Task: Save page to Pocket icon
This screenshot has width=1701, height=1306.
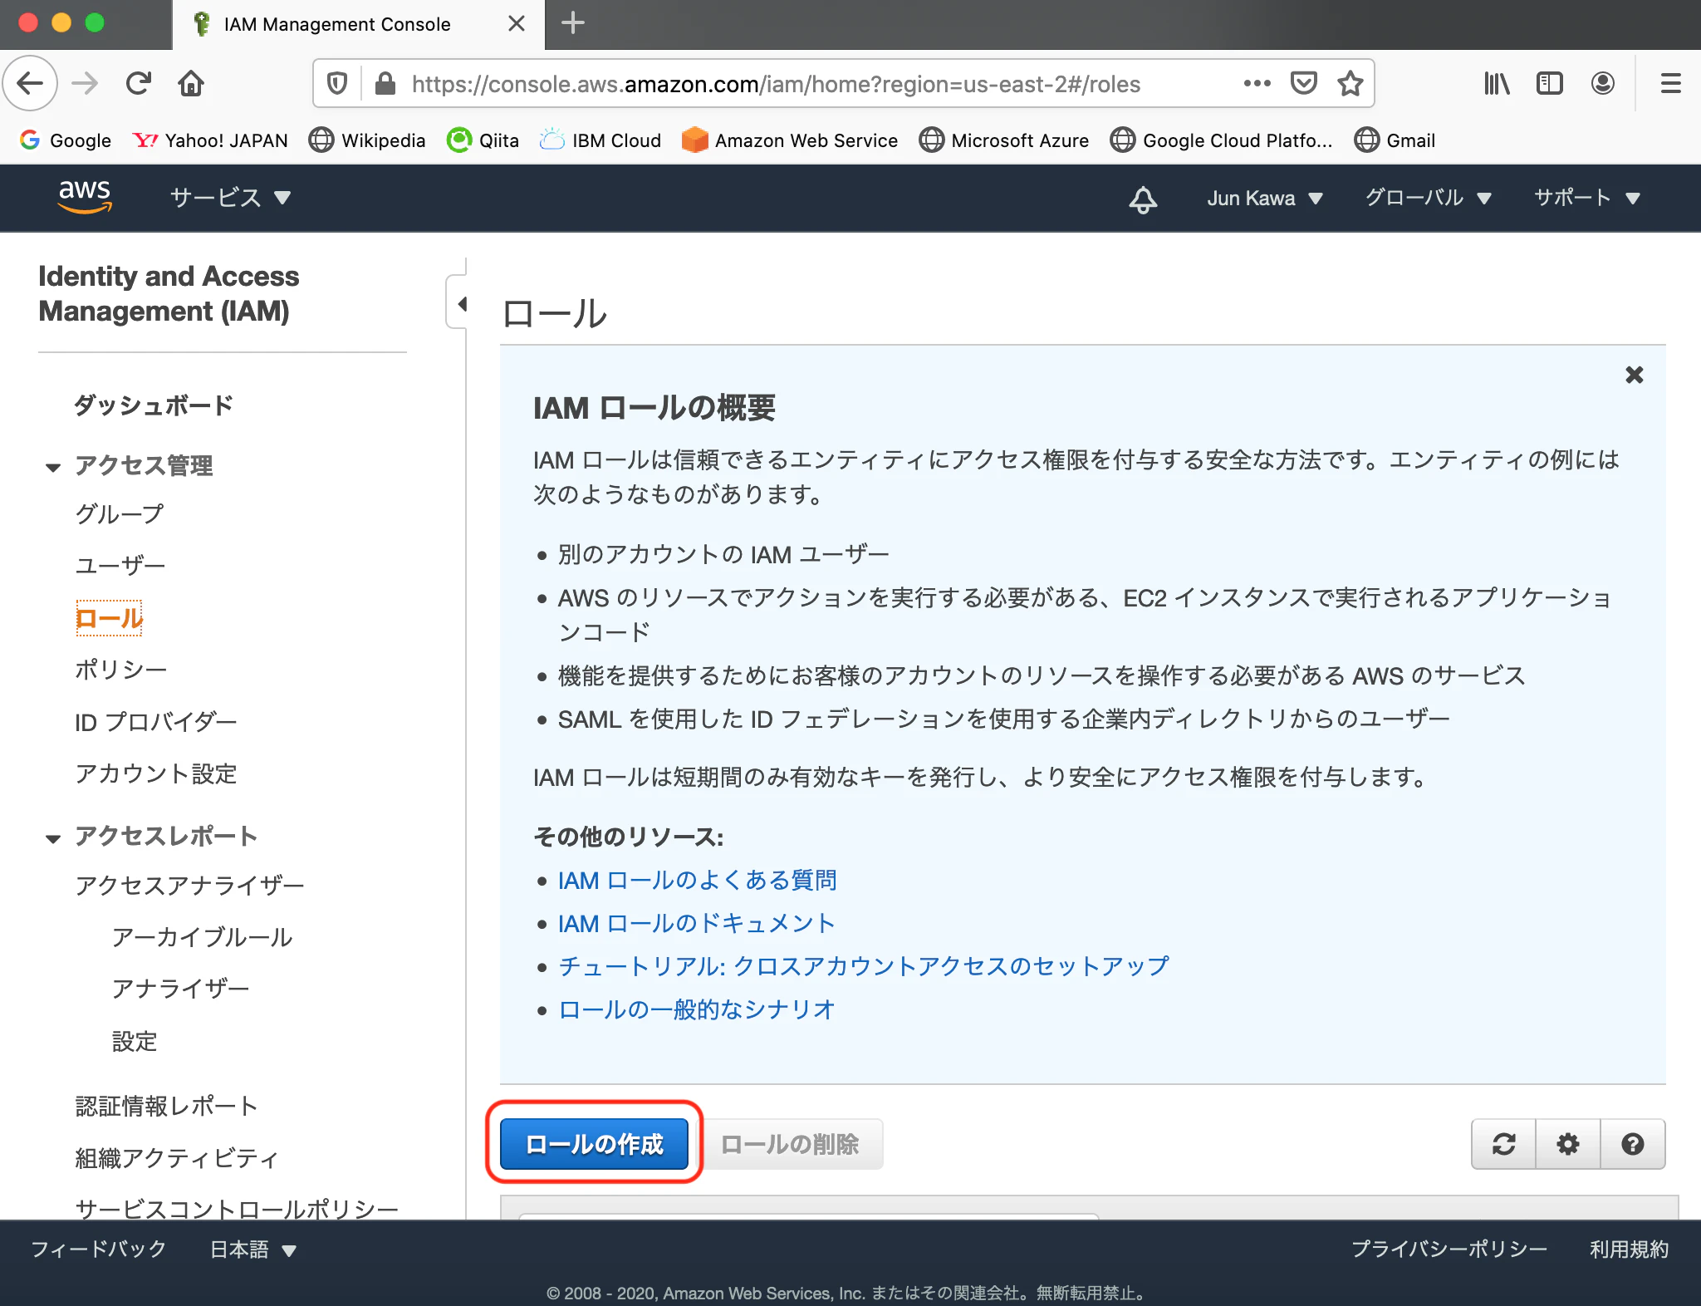Action: tap(1303, 83)
